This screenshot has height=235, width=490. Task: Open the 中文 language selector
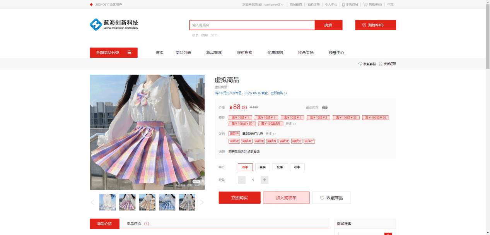pos(390,5)
